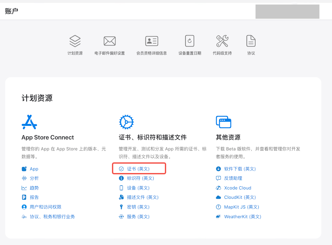The image size is (332, 245).
Task: Open the 电子邮件偏好设置 envelope icon
Action: pos(109,41)
